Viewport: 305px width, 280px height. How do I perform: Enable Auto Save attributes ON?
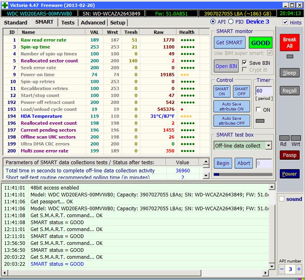click(232, 106)
